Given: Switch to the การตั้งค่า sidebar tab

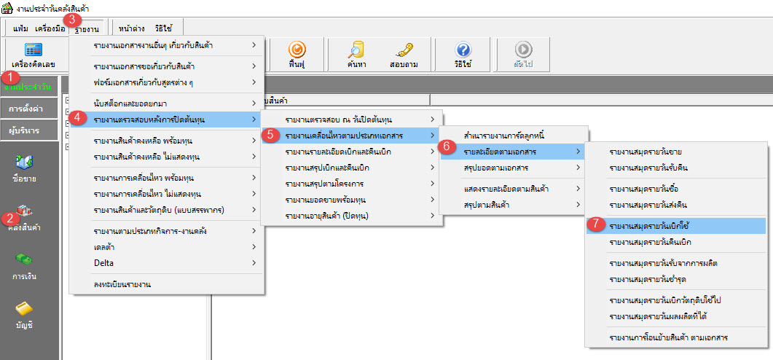Looking at the screenshot, I should pos(29,109).
